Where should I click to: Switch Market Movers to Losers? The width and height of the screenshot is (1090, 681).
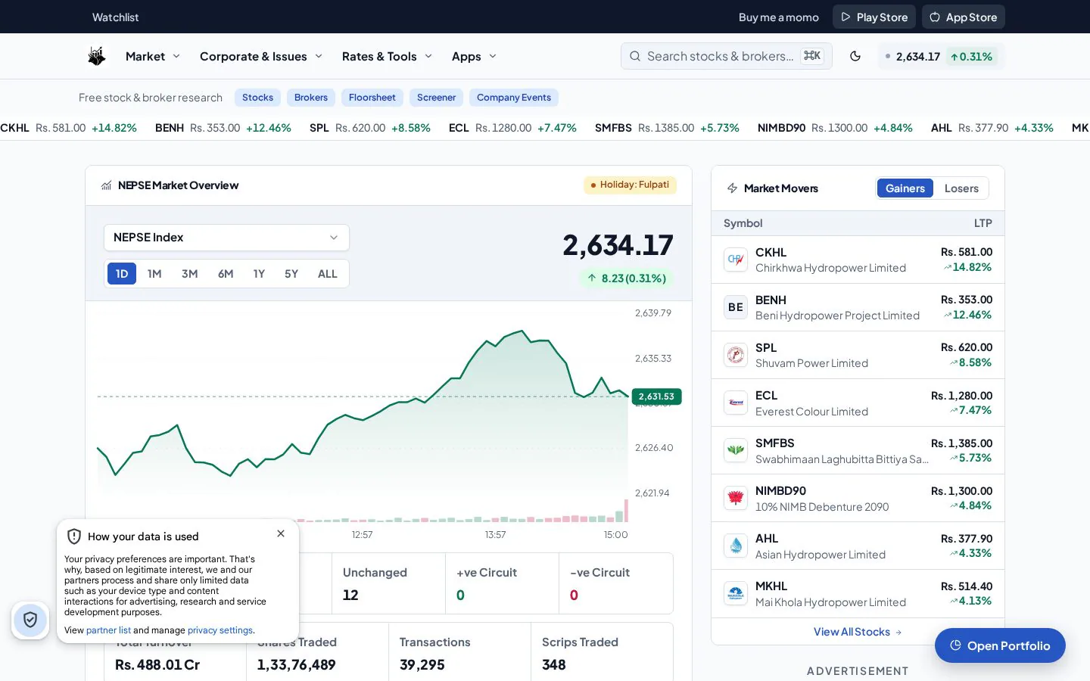click(x=961, y=188)
